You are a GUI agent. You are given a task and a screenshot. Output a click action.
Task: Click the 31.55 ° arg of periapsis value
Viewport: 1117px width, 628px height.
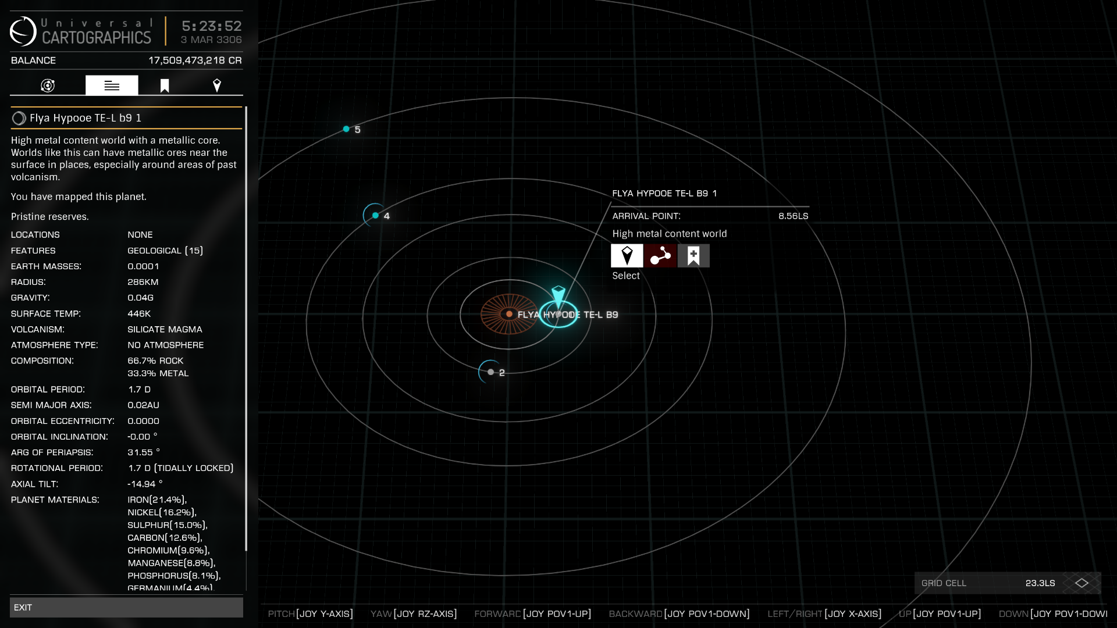pyautogui.click(x=144, y=452)
